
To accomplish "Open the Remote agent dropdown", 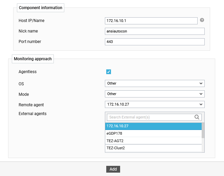I will point(155,105).
